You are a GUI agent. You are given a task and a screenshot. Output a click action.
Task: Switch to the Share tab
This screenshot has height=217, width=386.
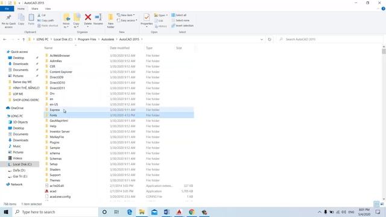[x=35, y=8]
